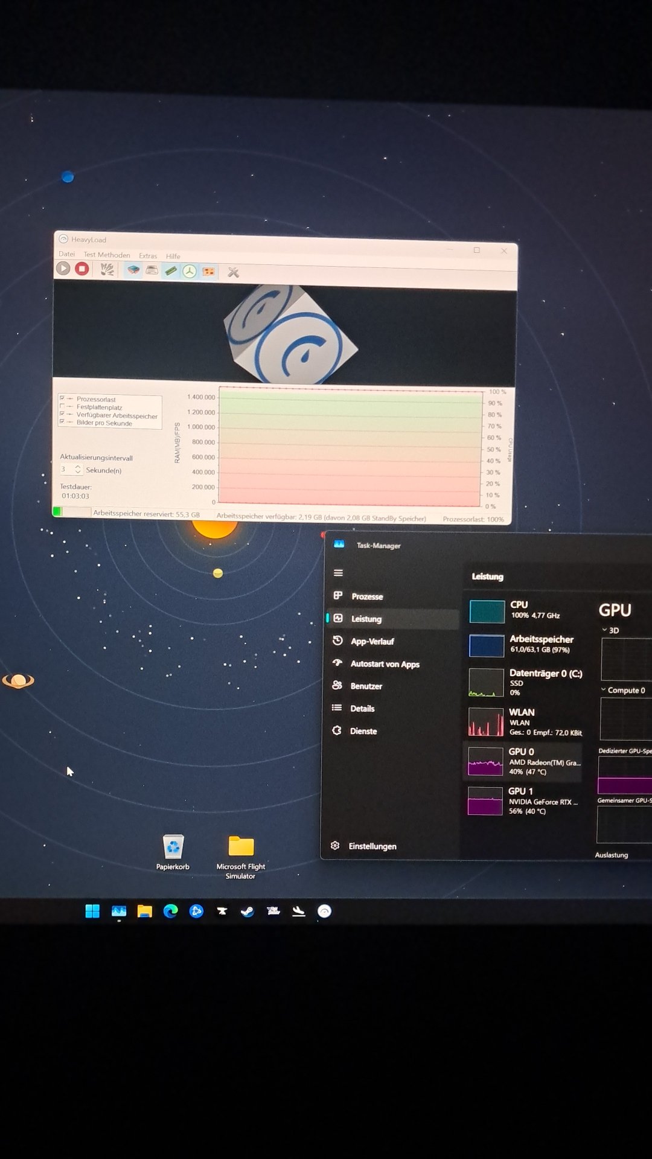Open the Extras menu in HeavyLoad

(148, 255)
